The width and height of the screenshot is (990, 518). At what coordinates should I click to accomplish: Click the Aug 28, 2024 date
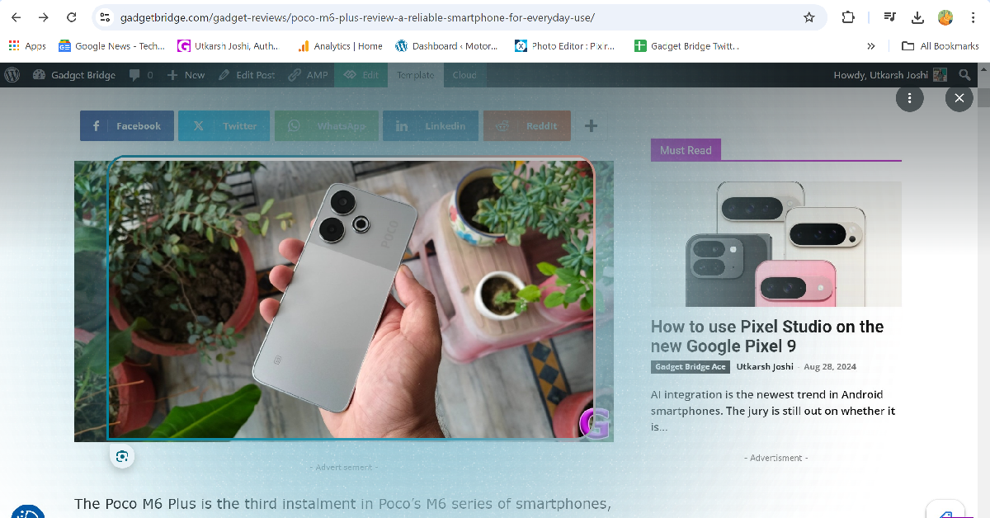pyautogui.click(x=830, y=367)
